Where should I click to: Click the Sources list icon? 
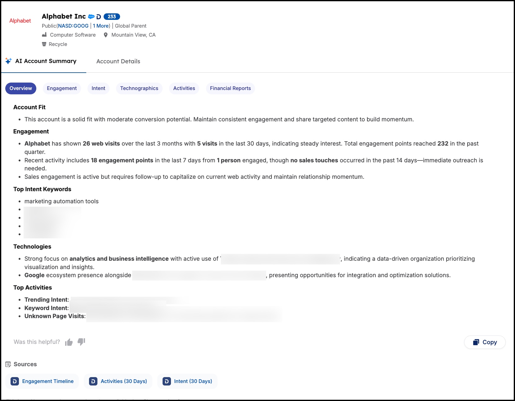(x=8, y=364)
